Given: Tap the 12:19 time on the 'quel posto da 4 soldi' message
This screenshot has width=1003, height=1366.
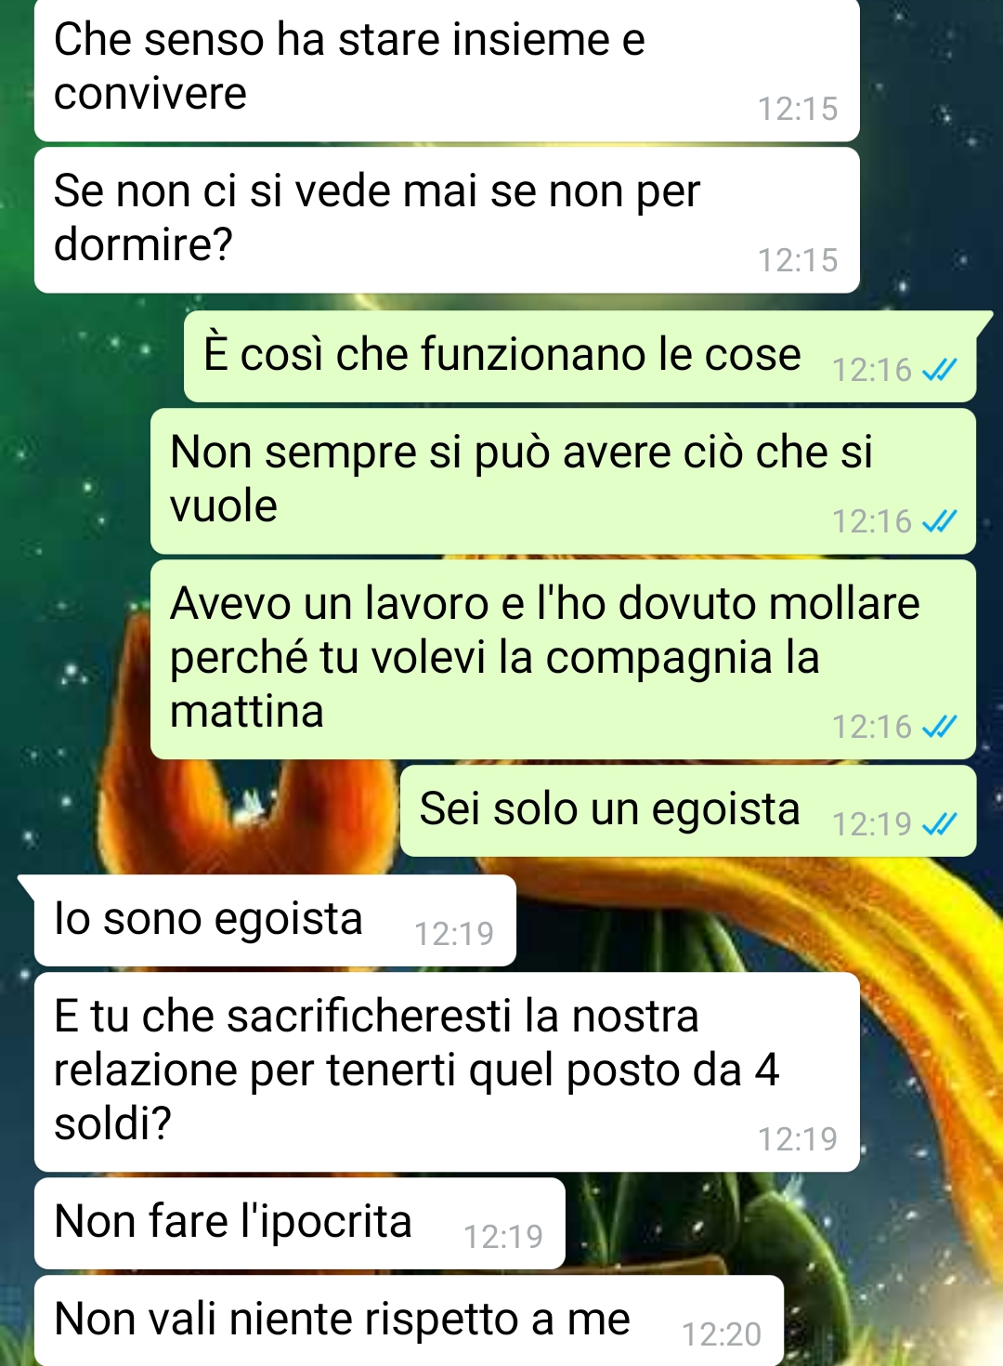Looking at the screenshot, I should point(798,1139).
